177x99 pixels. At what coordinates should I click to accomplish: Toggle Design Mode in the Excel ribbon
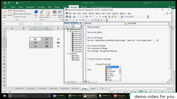click(x=60, y=14)
